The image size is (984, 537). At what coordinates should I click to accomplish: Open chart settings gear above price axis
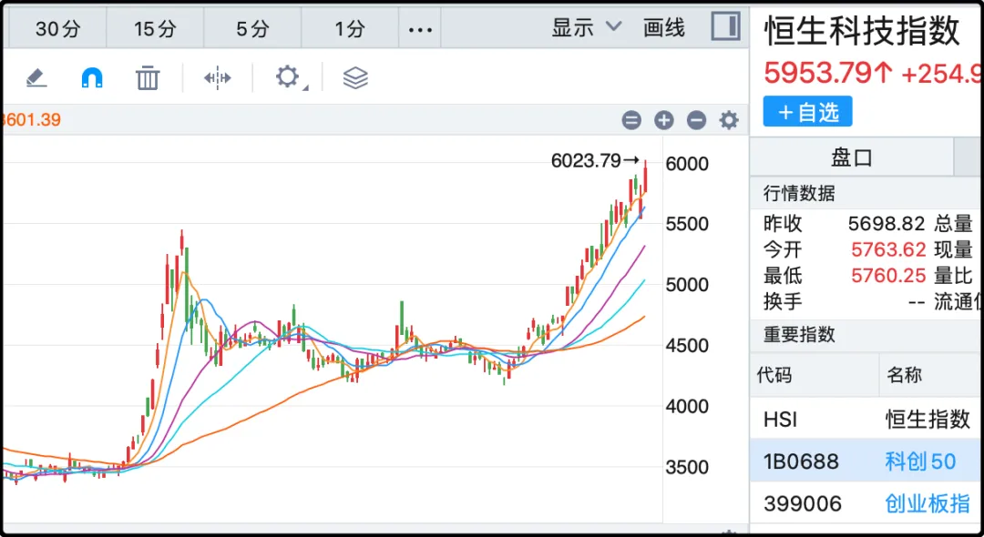(x=729, y=120)
